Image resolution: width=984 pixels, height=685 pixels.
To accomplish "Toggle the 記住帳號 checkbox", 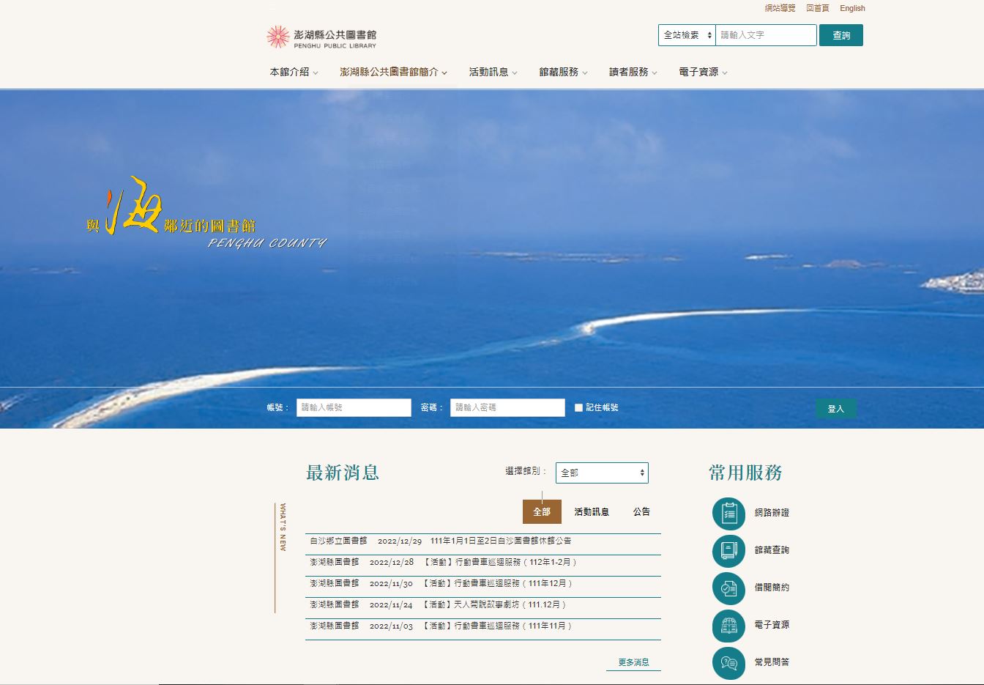I will point(578,408).
